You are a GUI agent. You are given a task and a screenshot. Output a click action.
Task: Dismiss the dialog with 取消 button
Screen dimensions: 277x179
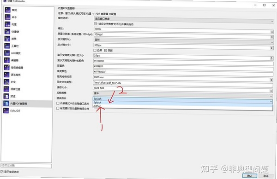[266, 176]
